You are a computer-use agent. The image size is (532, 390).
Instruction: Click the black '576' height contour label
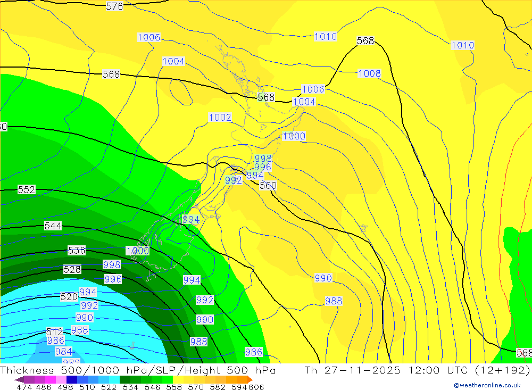pos(114,6)
